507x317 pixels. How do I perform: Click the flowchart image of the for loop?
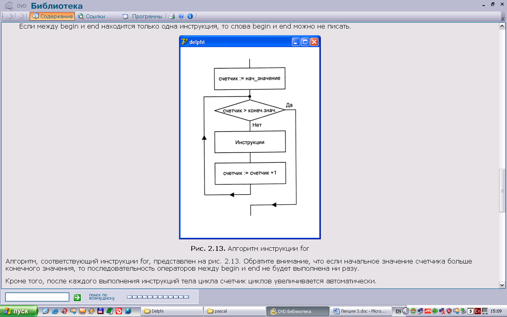[x=250, y=137]
